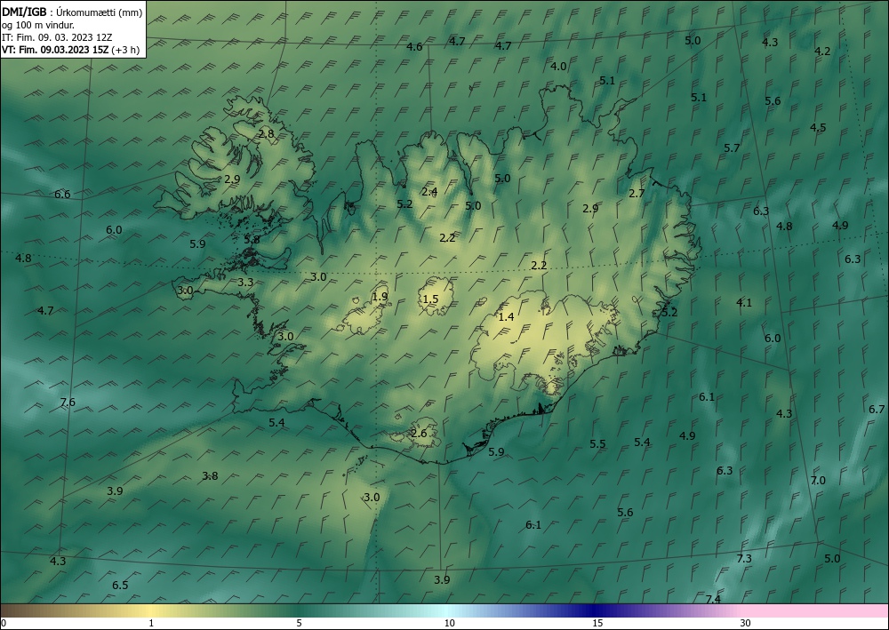Click the 3.8 value south of Iceland
Viewport: 889px width, 630px height.
[210, 476]
